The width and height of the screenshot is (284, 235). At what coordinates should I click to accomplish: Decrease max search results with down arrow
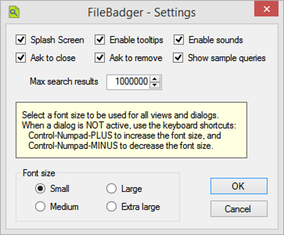tap(155, 85)
